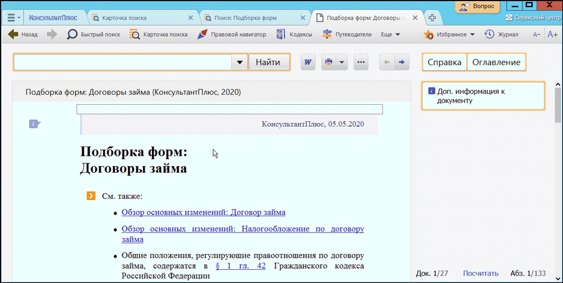Image resolution: width=563 pixels, height=283 pixels.
Task: Open the Оглавление table of contents
Action: click(496, 63)
